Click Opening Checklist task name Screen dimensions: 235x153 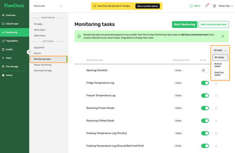coord(97,70)
